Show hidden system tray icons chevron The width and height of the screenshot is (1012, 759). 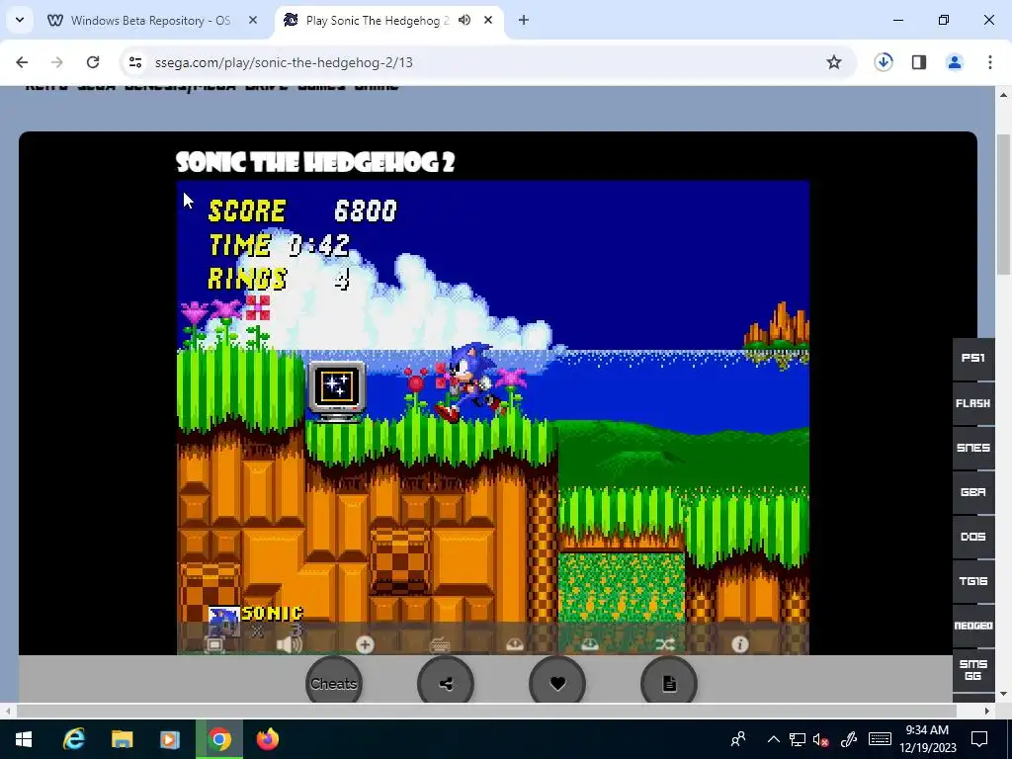click(773, 739)
